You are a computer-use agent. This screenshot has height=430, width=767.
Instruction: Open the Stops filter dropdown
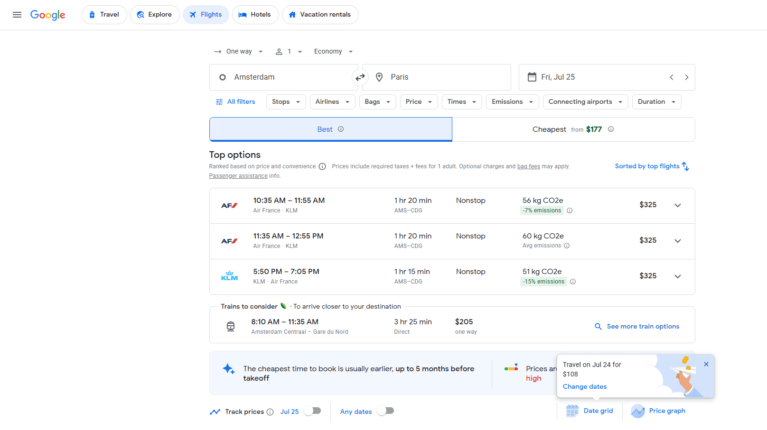point(286,102)
